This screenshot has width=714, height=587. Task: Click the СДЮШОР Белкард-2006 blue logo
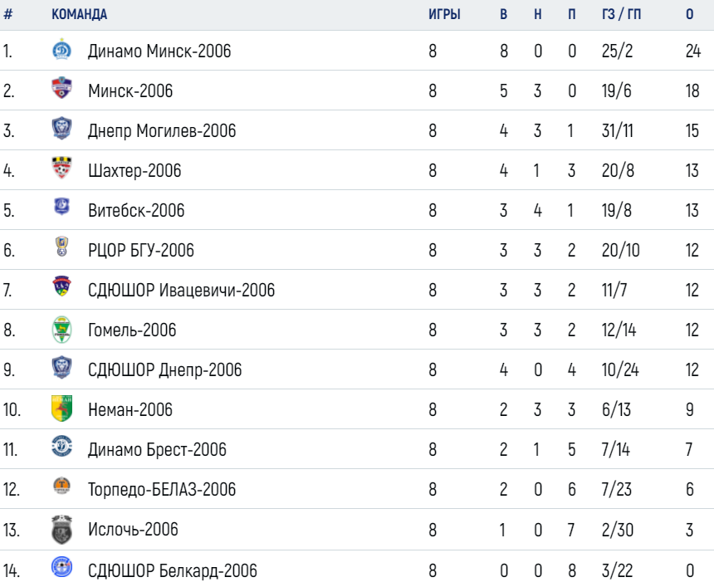[61, 567]
